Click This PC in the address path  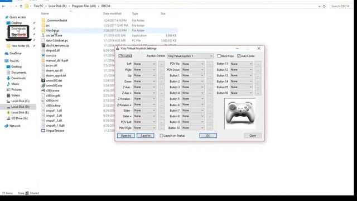[38, 6]
